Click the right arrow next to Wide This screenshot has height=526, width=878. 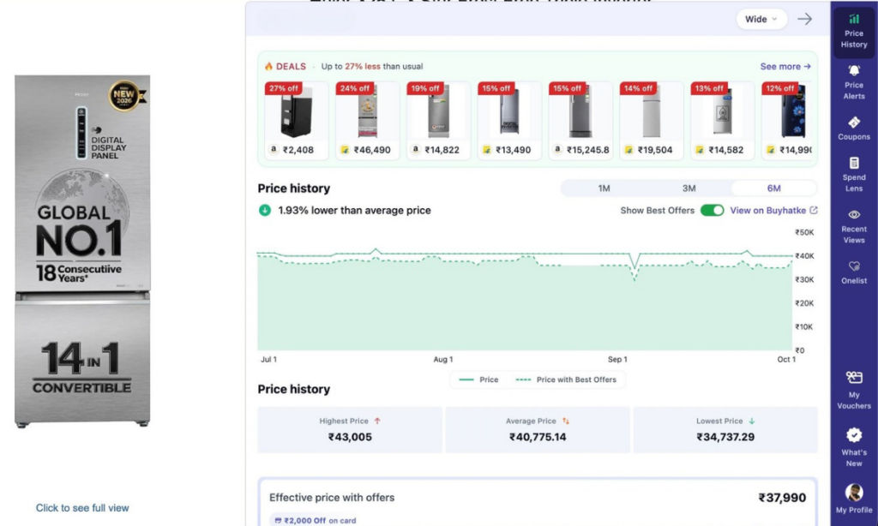[x=804, y=19]
